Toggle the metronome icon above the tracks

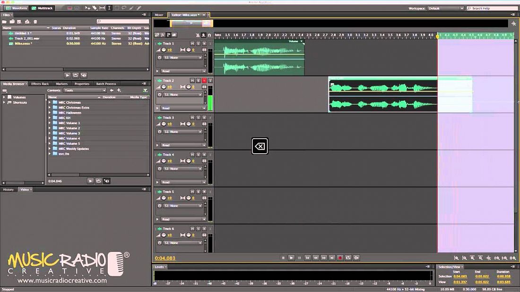pyautogui.click(x=198, y=35)
